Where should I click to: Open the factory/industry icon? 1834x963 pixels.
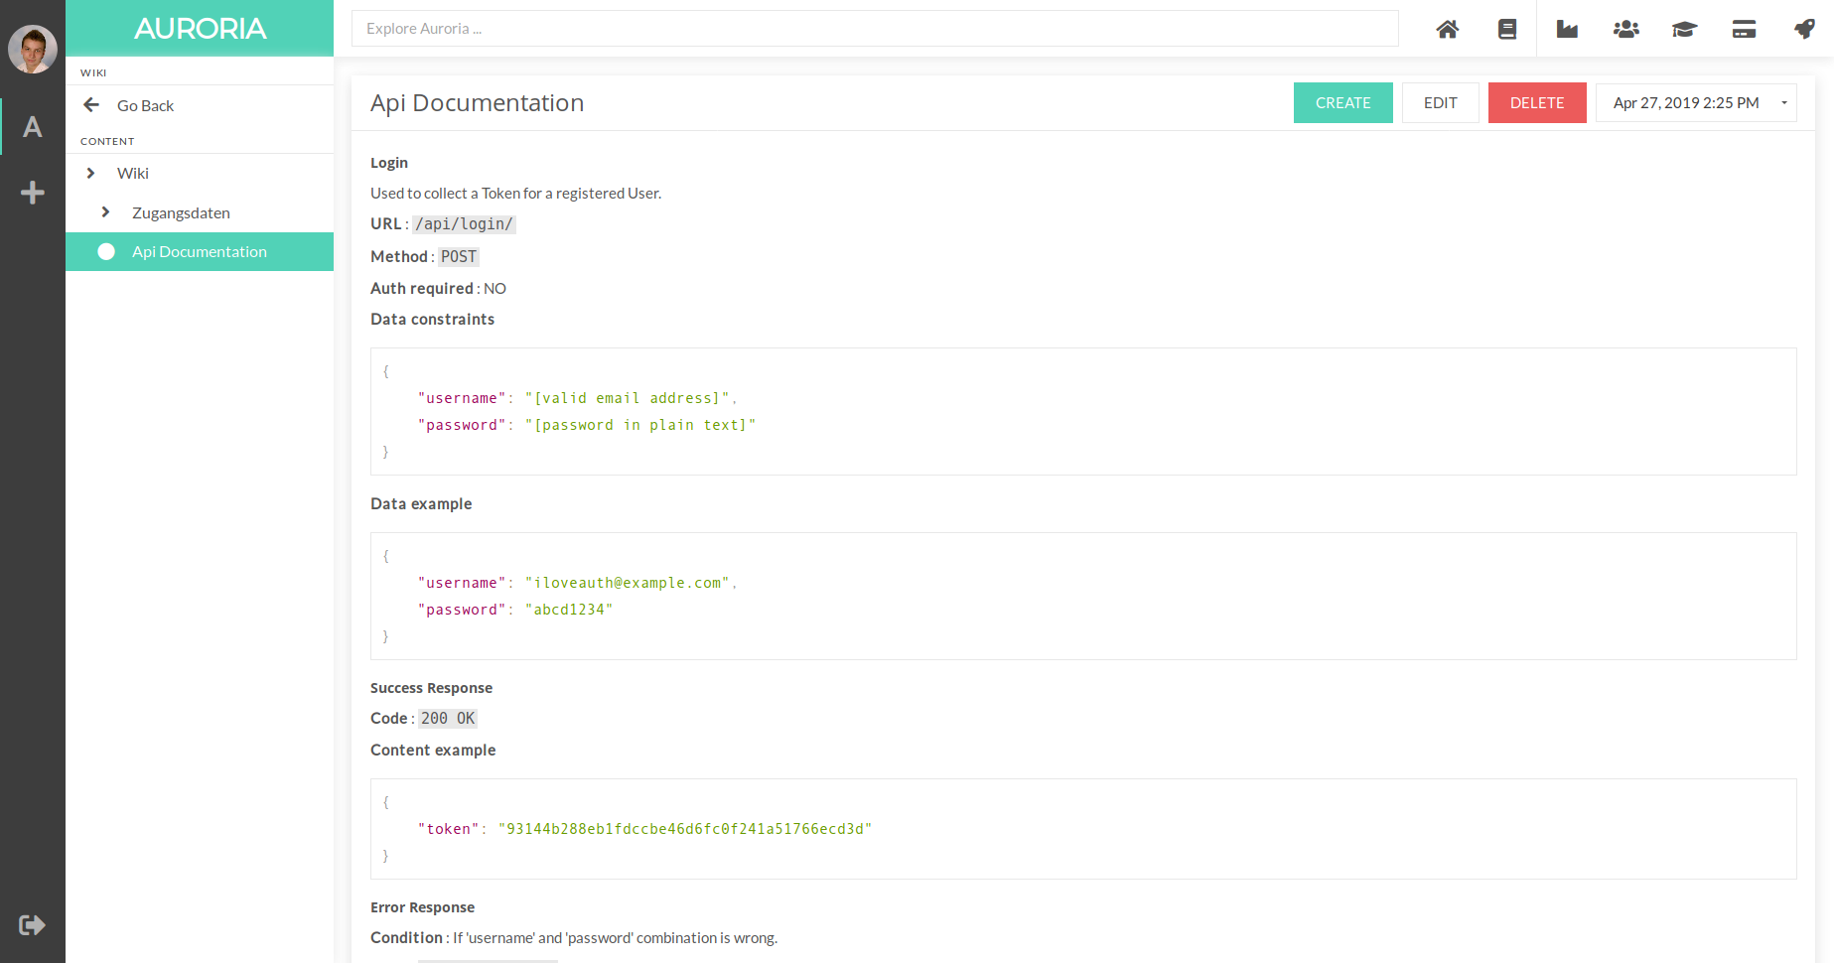1567,29
